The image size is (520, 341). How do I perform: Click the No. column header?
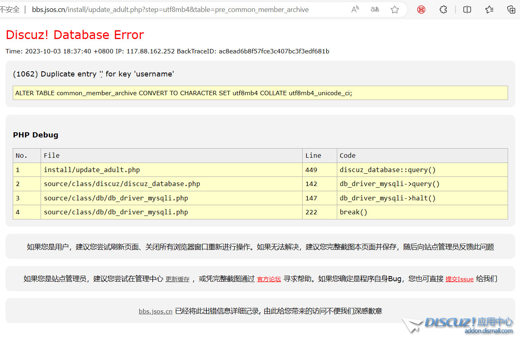27,155
